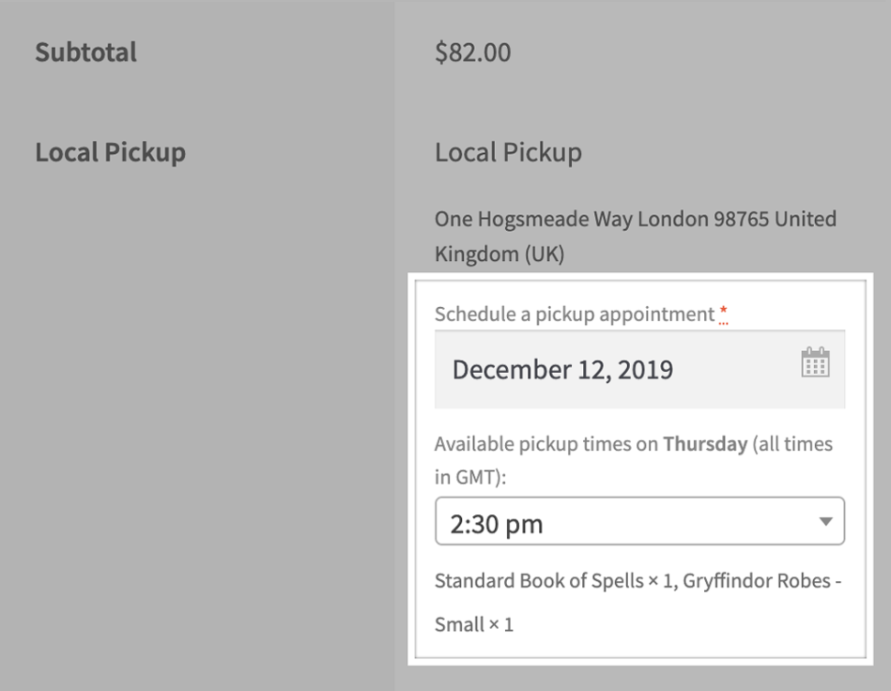
Task: Click the bold Thursday day name
Action: (704, 444)
